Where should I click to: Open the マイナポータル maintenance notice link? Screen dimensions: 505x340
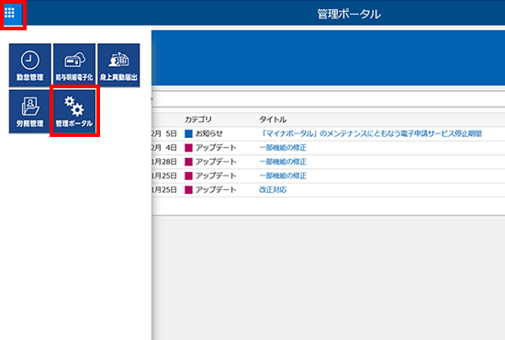tap(371, 134)
